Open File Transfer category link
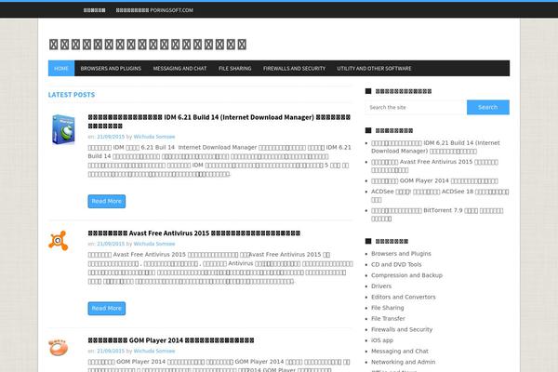The width and height of the screenshot is (558, 372). click(388, 319)
